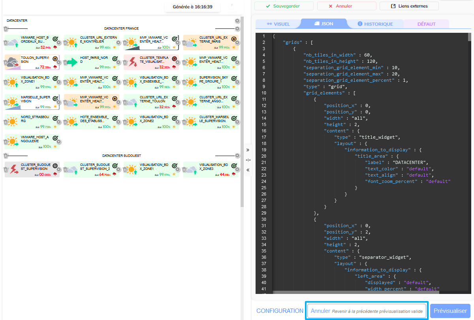The width and height of the screenshot is (474, 320).
Task: Click the sun weather icon on HOTE_ENSEMBLE_DES_ETABLISS tile
Action: point(72,121)
